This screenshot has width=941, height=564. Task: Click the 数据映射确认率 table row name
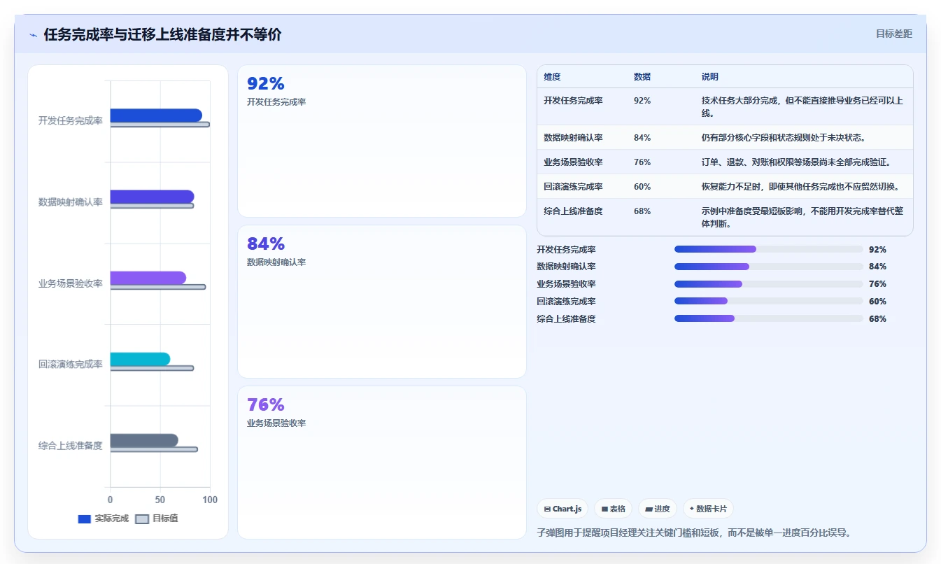tap(573, 137)
